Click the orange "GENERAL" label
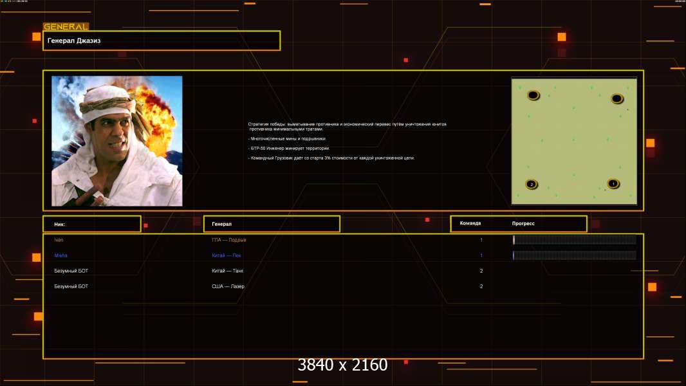The width and height of the screenshot is (686, 386). (x=66, y=26)
